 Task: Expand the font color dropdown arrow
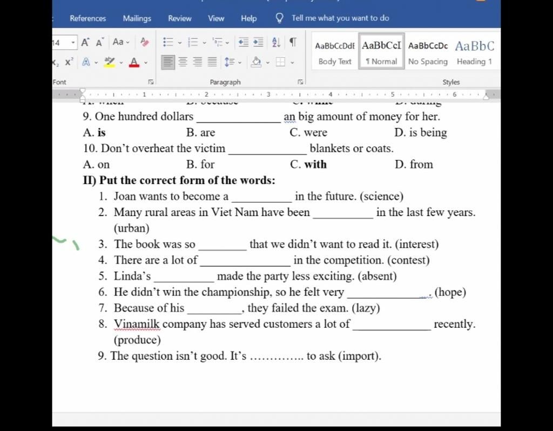[146, 63]
